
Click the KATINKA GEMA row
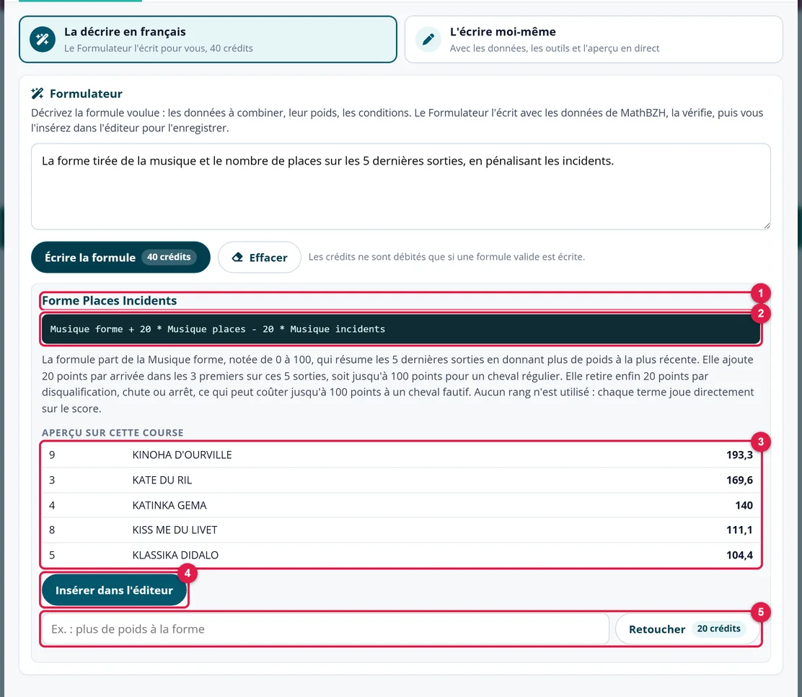coord(400,505)
